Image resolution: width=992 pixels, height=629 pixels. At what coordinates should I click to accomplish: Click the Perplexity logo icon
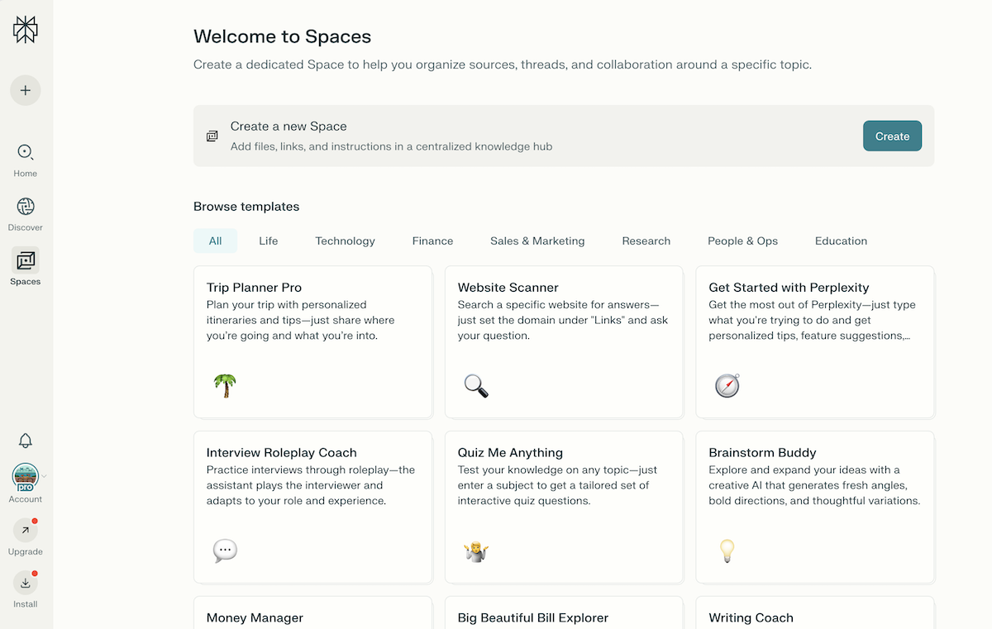click(26, 30)
